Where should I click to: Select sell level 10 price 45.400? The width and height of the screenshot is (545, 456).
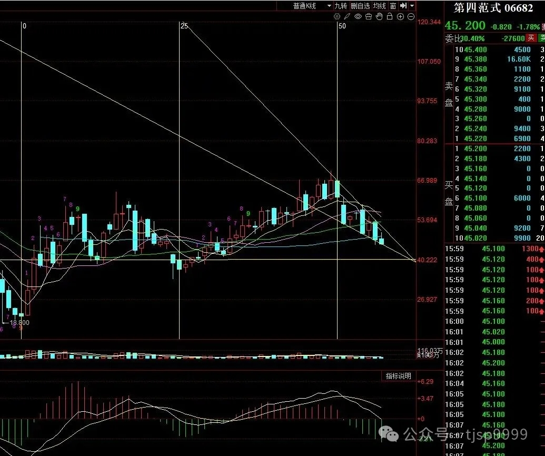(475, 49)
